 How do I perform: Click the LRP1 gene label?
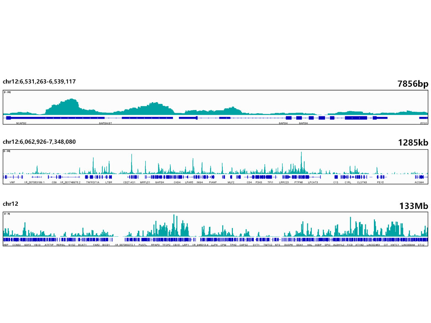[186, 245]
